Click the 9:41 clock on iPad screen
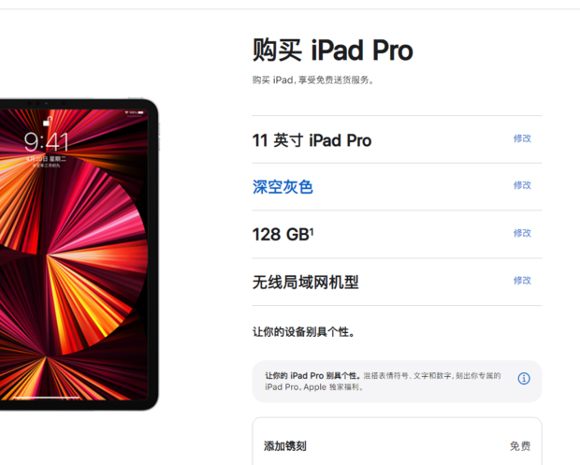Viewport: 580px width, 465px height. pos(47,142)
